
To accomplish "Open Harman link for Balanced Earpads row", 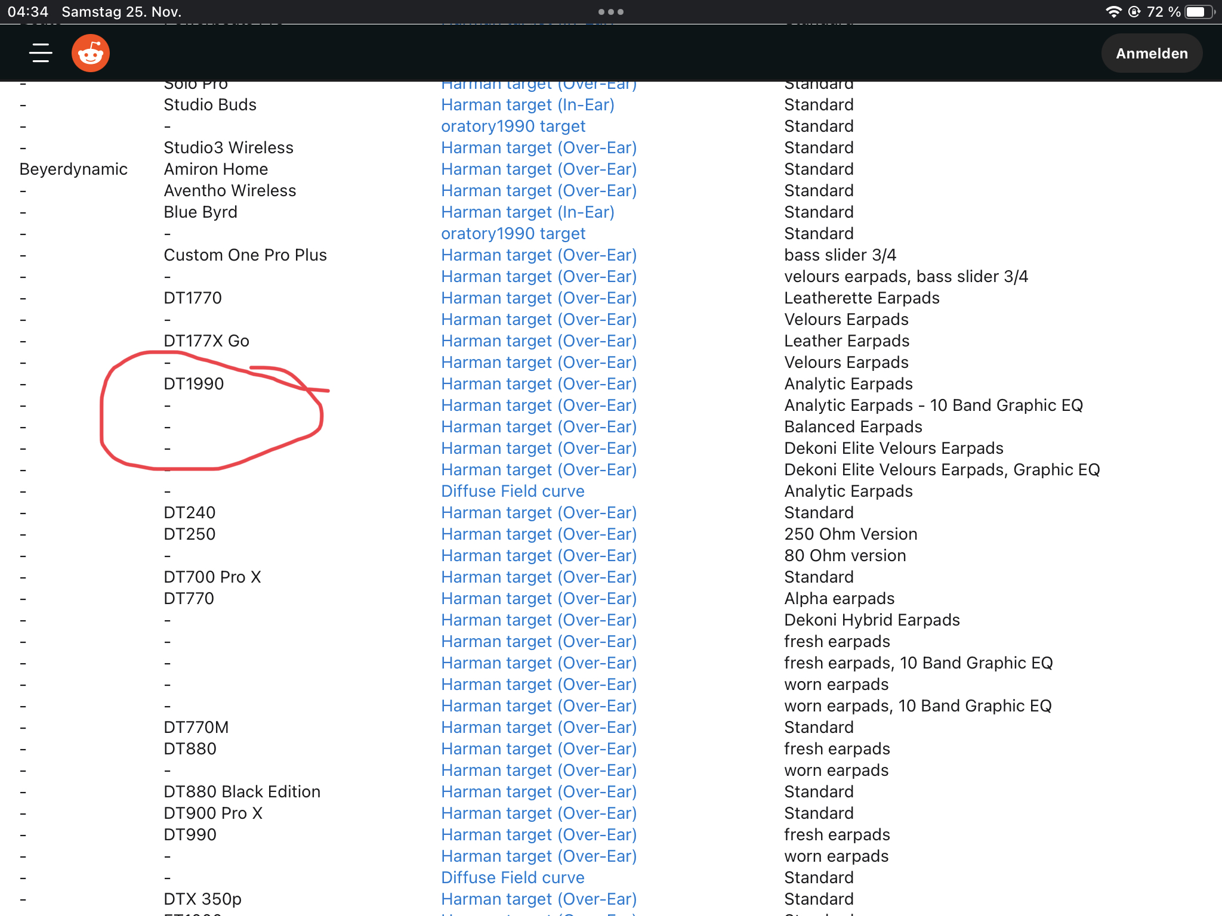I will tap(539, 427).
